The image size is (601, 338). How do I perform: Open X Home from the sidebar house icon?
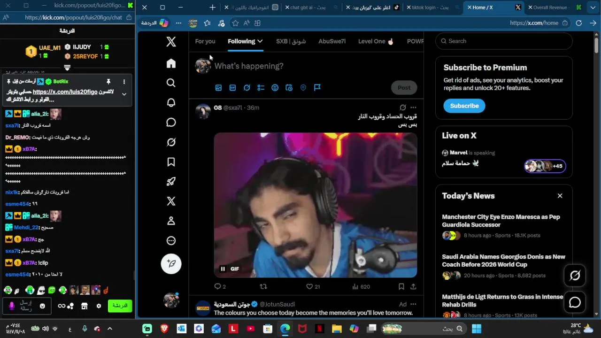(171, 63)
